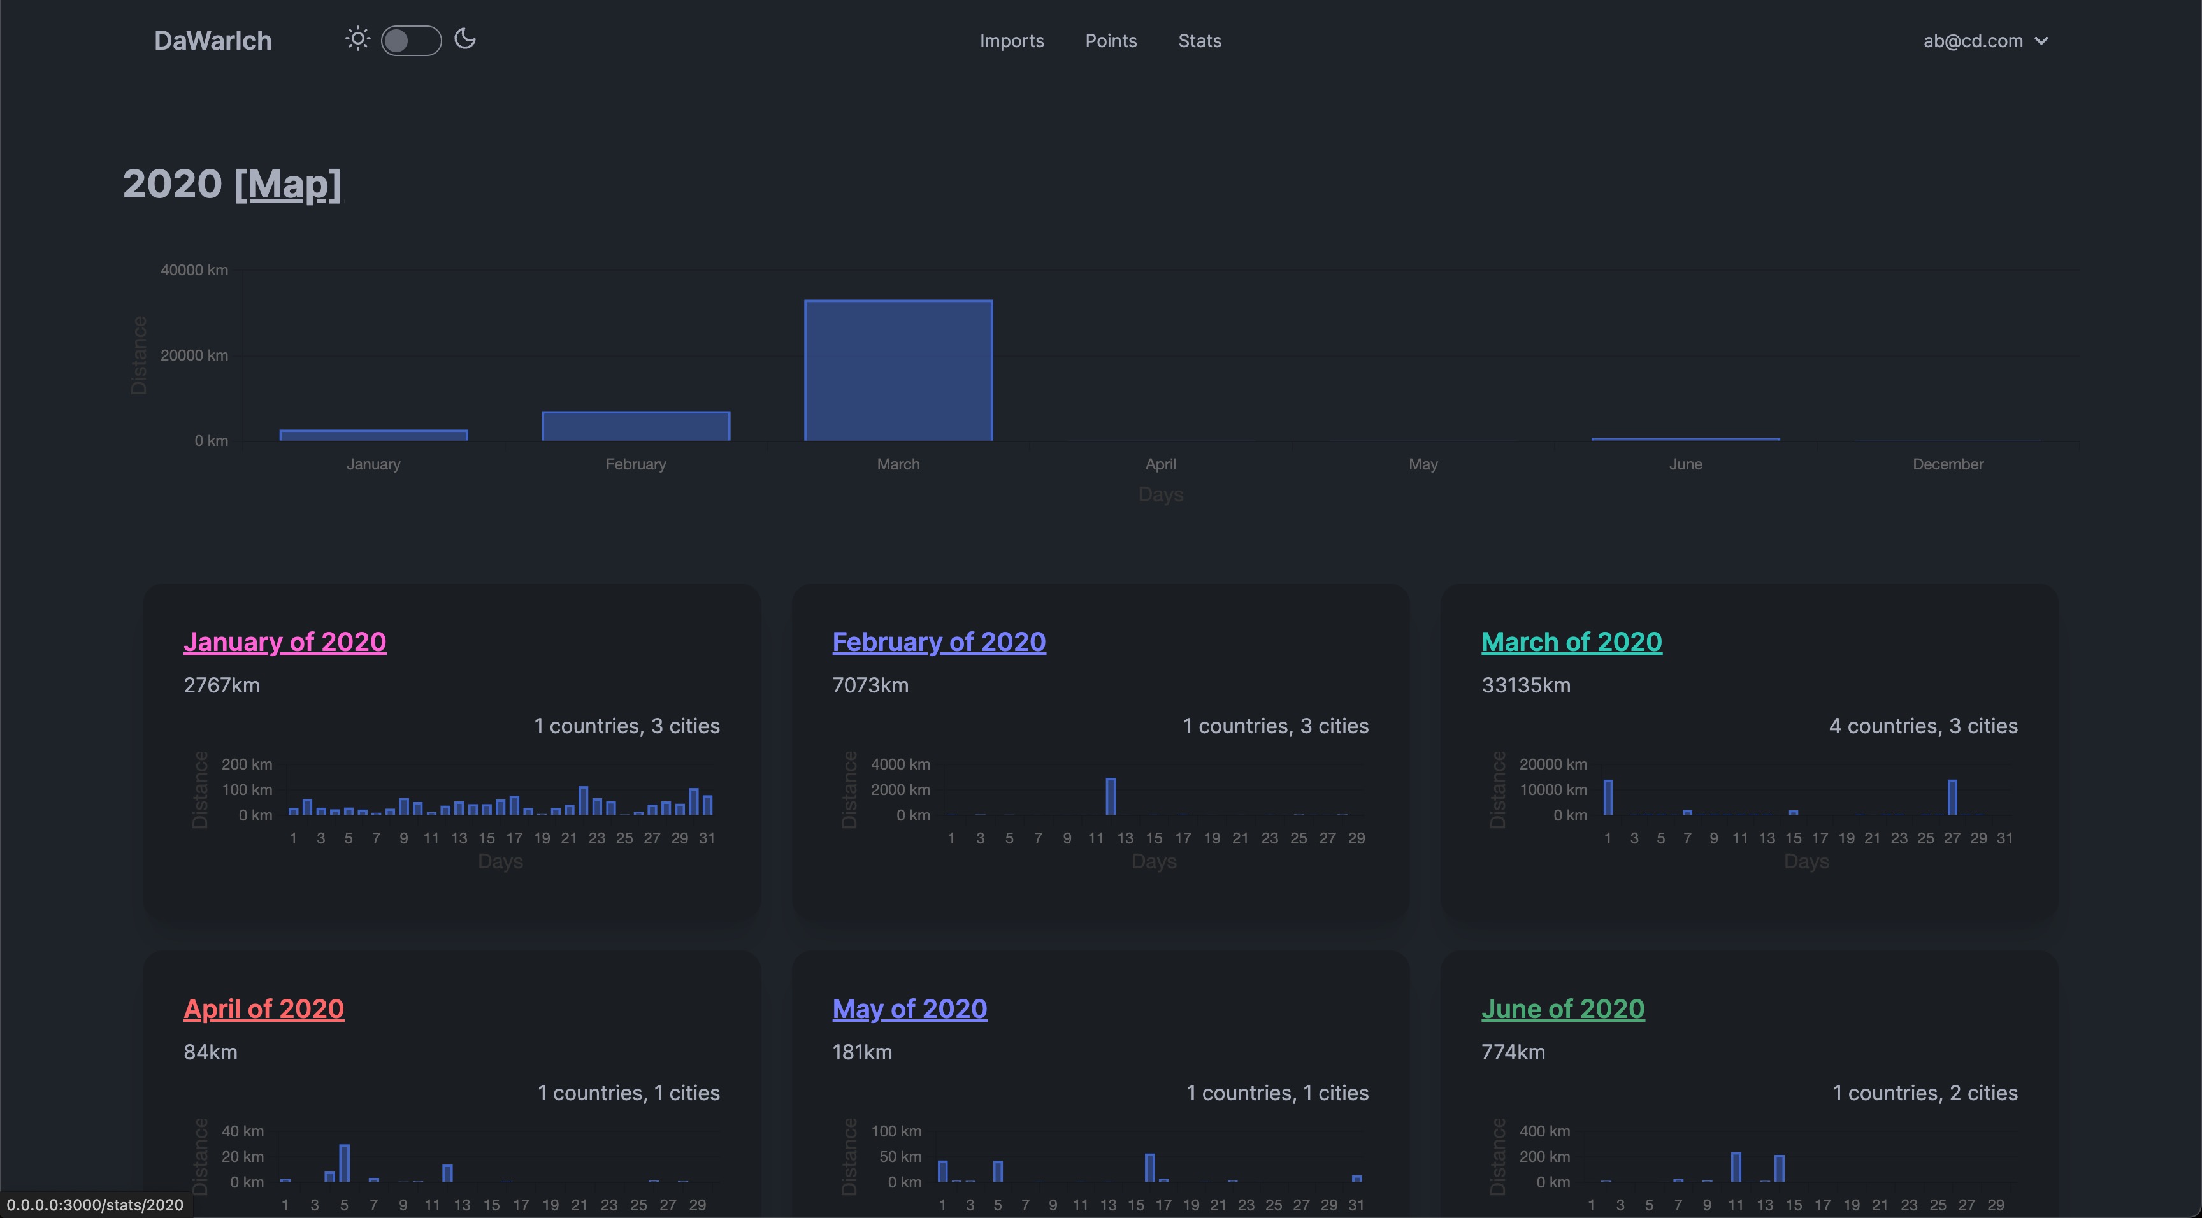Open June of 2020 stats
Screen dimensions: 2202x1218
click(x=1562, y=1008)
